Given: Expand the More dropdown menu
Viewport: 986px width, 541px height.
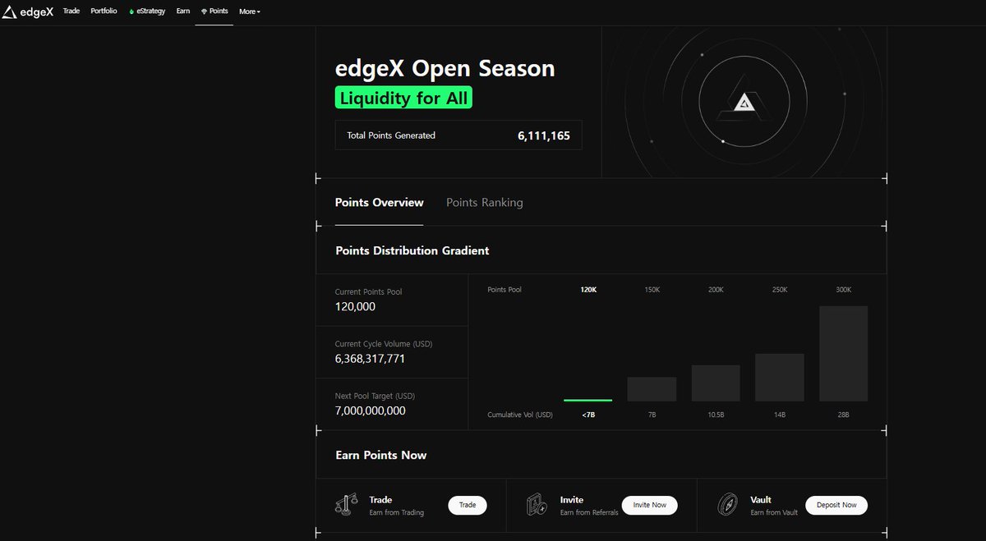Looking at the screenshot, I should 250,11.
